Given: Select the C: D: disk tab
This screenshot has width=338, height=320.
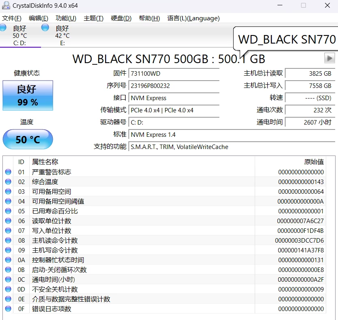Looking at the screenshot, I should point(20,35).
